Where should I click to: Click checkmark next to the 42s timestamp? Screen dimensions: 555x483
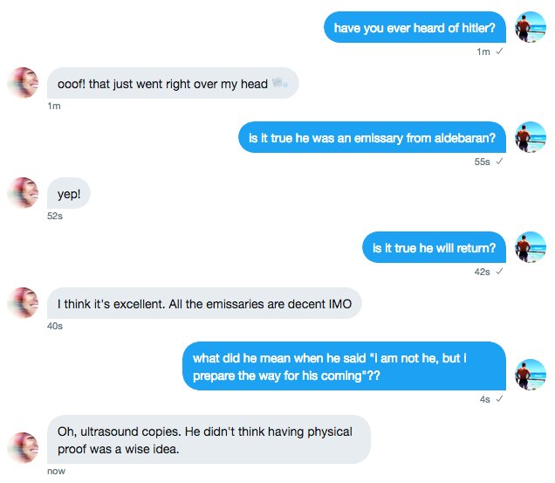tap(499, 272)
